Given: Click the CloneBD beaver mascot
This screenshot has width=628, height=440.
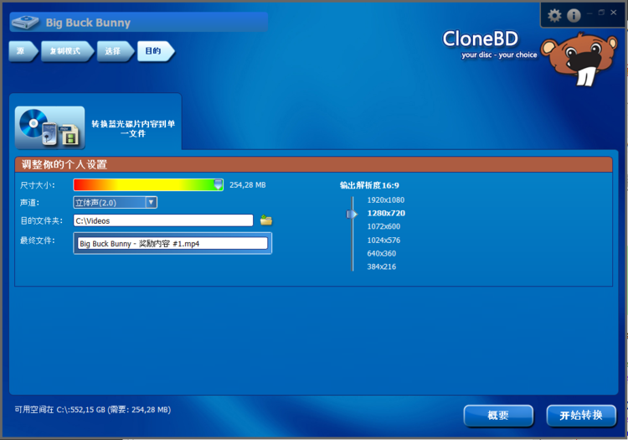Looking at the screenshot, I should [581, 58].
